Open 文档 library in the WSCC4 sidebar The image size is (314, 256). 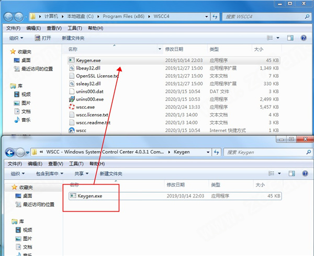coord(22,111)
